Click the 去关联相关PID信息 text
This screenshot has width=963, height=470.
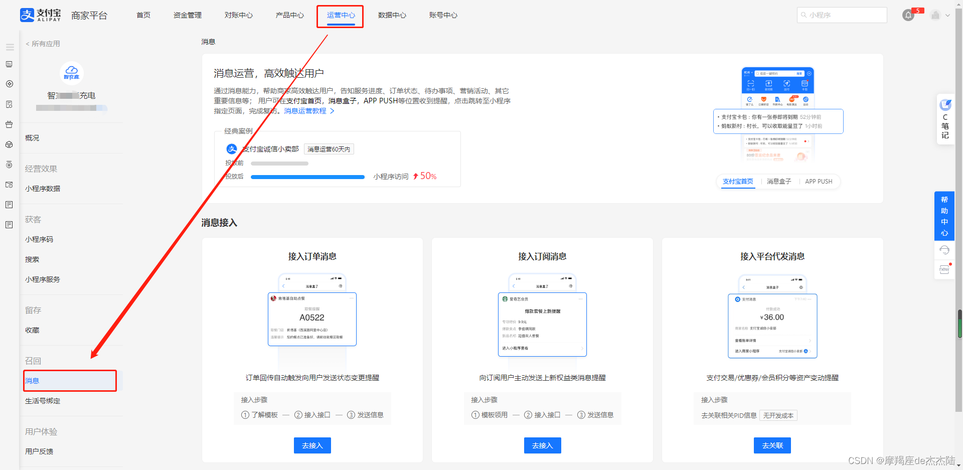pos(729,415)
